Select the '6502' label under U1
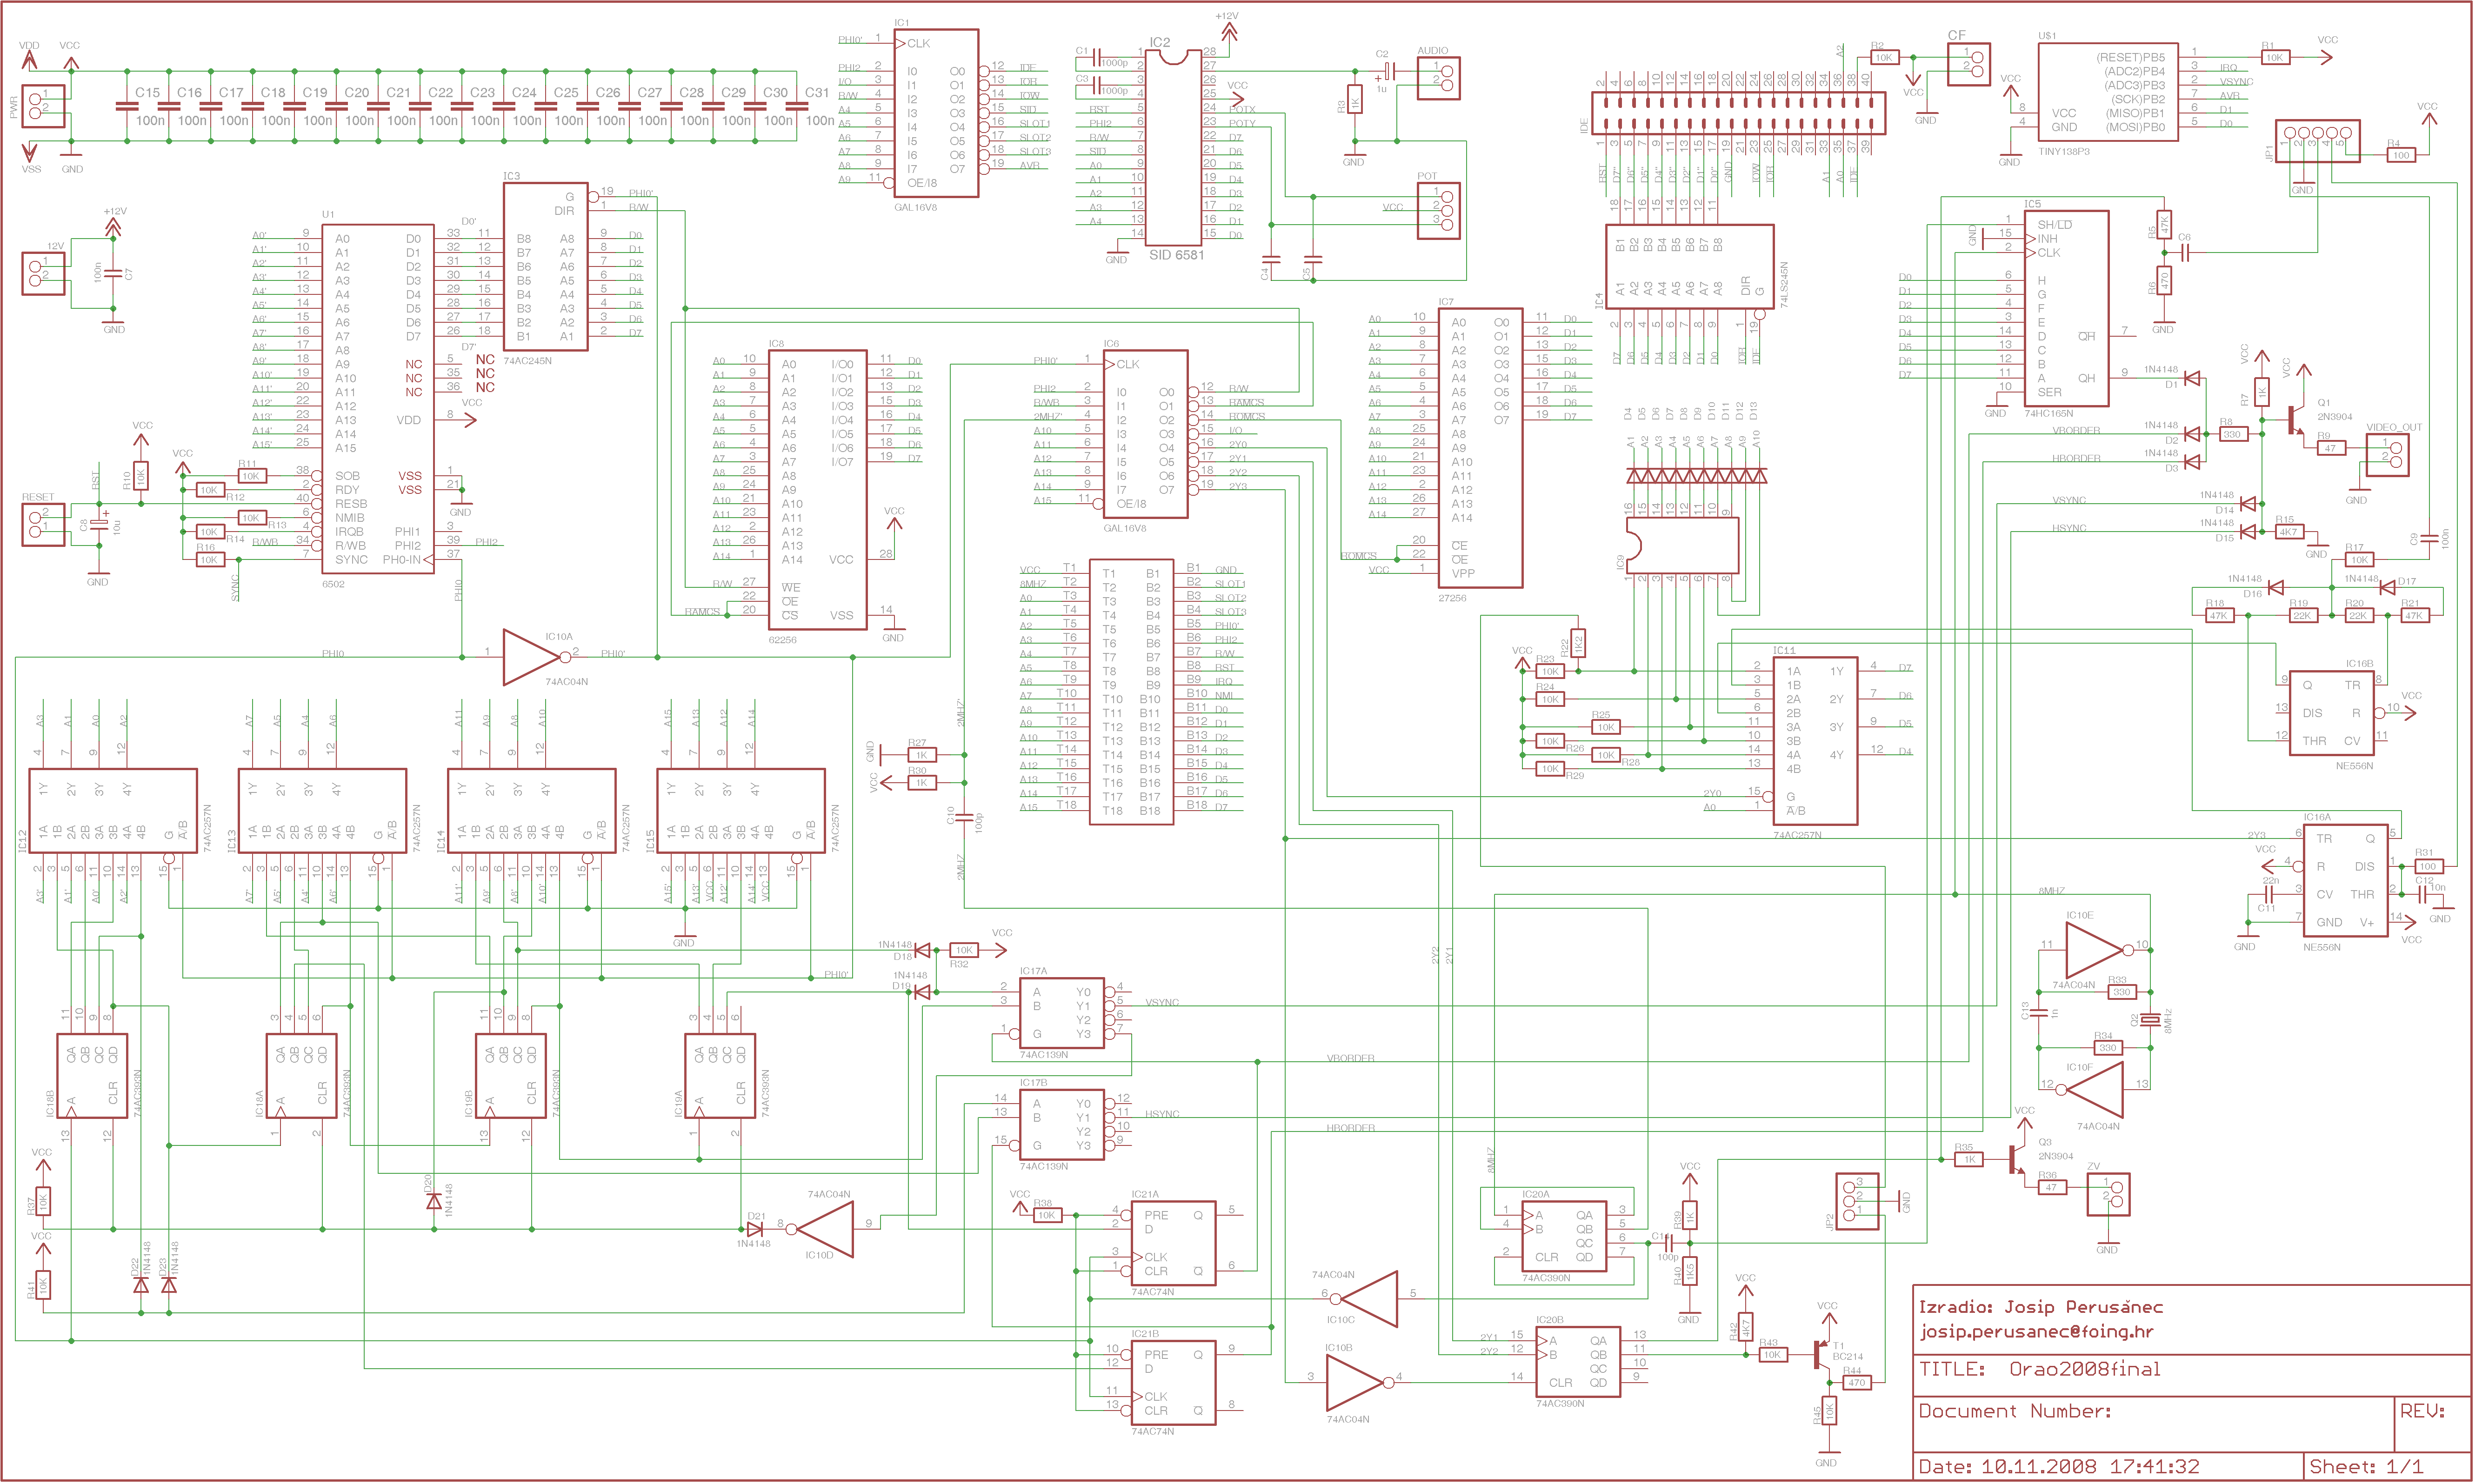The image size is (2482, 1484). (333, 584)
